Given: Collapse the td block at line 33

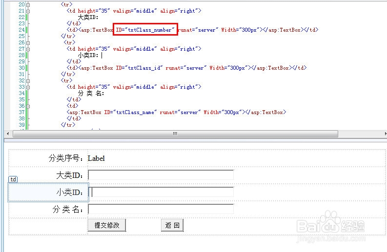Looking at the screenshot, I should (28, 87).
